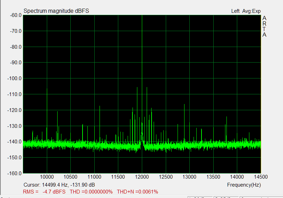Click the -140.0 y-axis label
283x198 pixels.
pyautogui.click(x=15, y=142)
